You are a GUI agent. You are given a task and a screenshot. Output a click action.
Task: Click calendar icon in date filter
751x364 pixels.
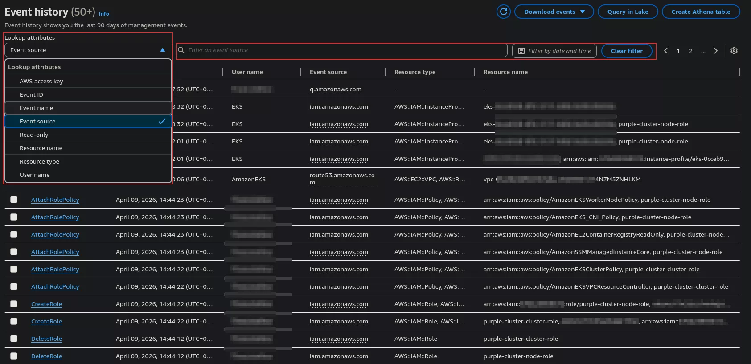tap(521, 51)
